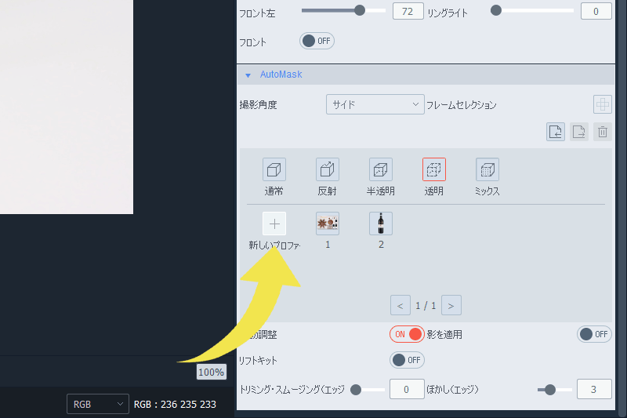Toggle the フロント switch on
Image resolution: width=627 pixels, height=418 pixels.
317,41
